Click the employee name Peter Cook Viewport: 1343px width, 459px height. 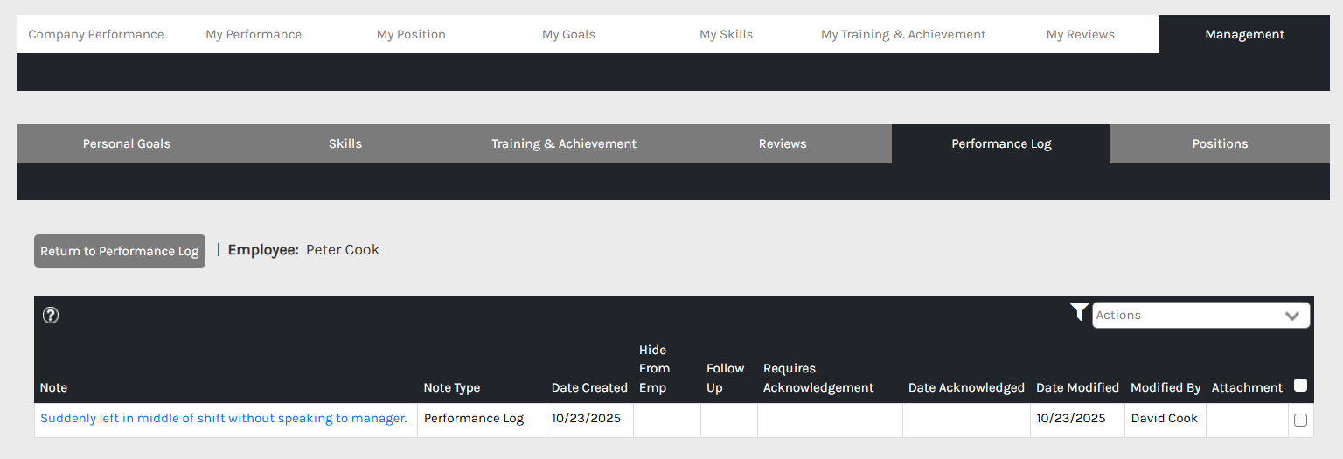[343, 250]
